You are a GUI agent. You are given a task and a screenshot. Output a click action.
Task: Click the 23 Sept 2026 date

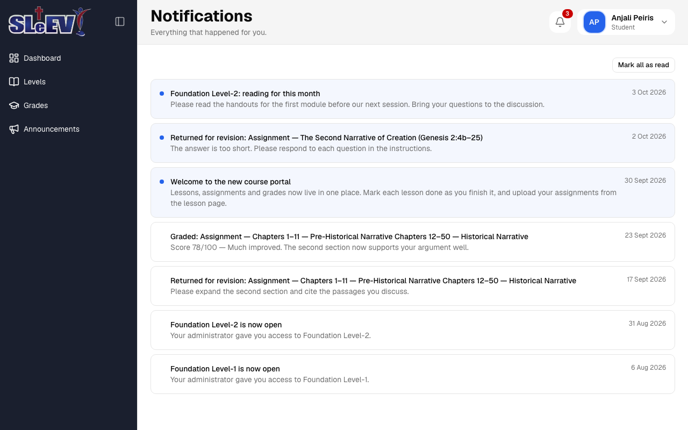point(645,235)
